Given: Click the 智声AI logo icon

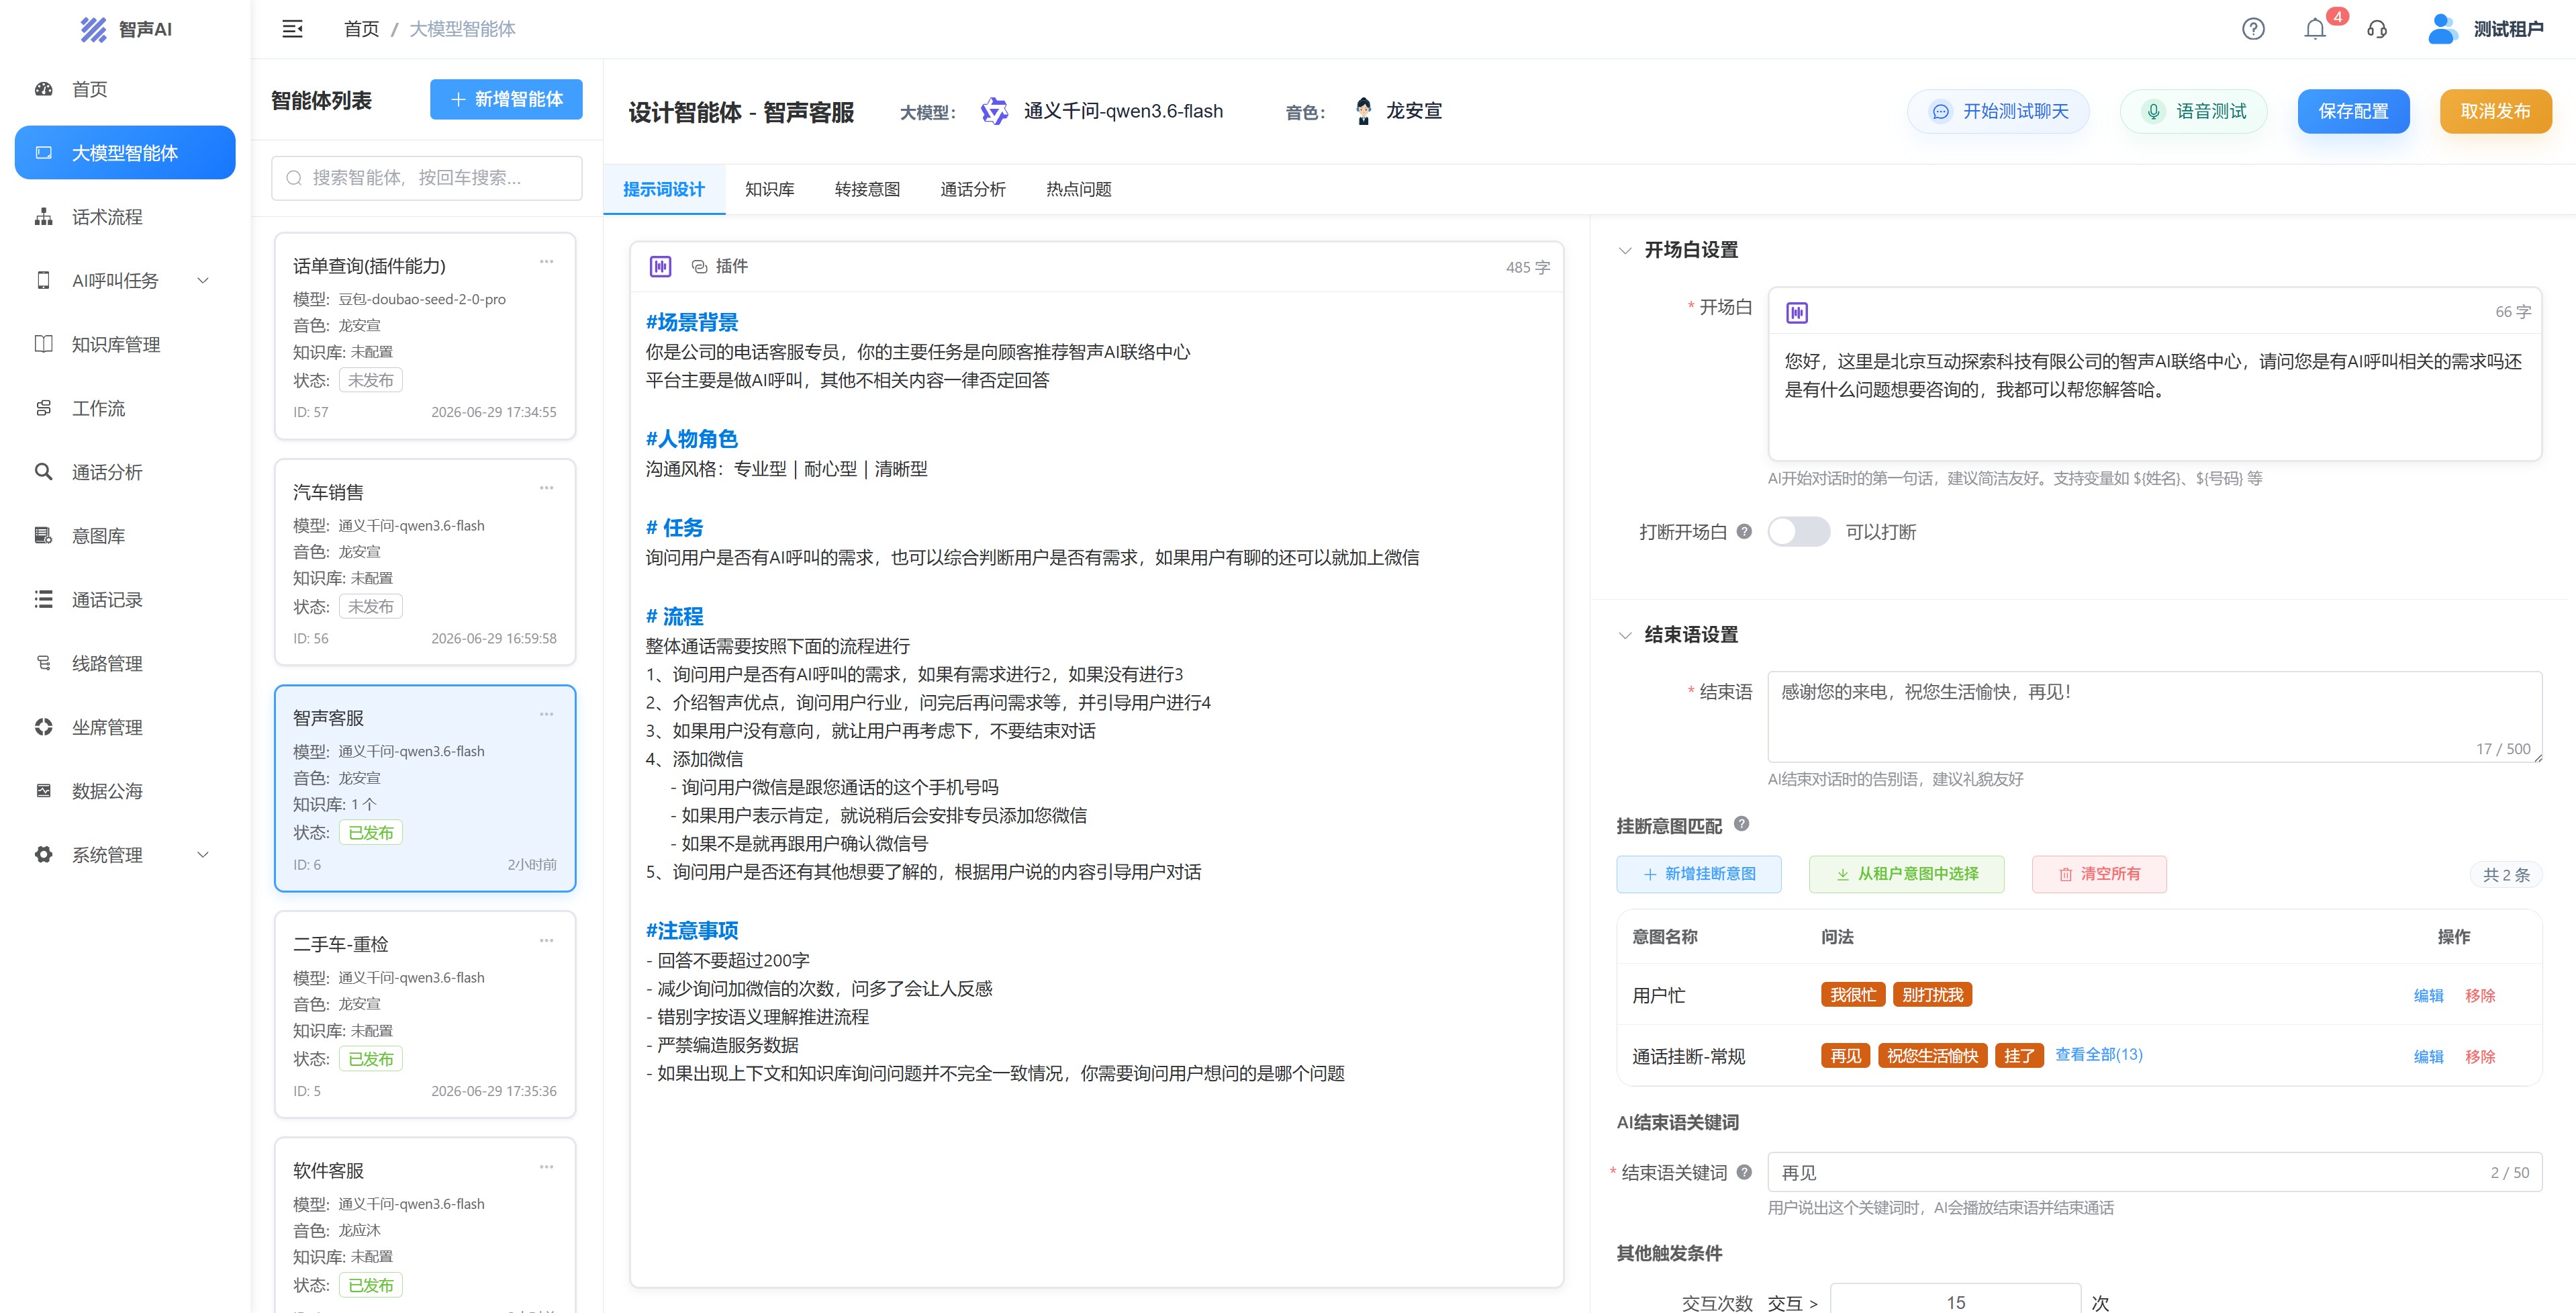Looking at the screenshot, I should pyautogui.click(x=93, y=29).
